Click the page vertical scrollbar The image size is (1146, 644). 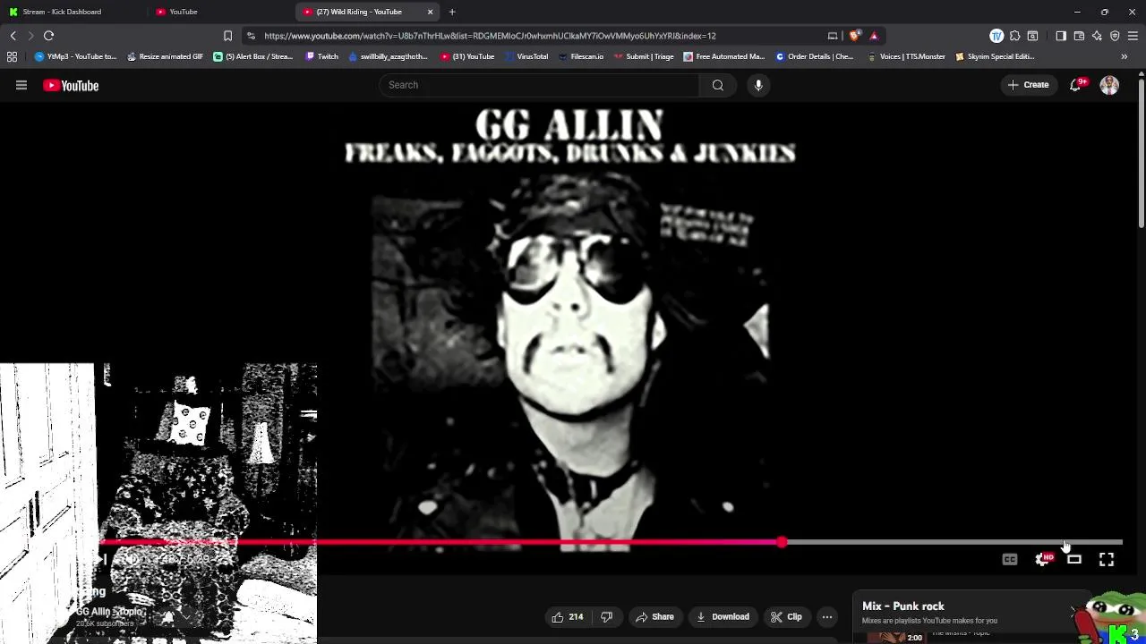point(1141,152)
